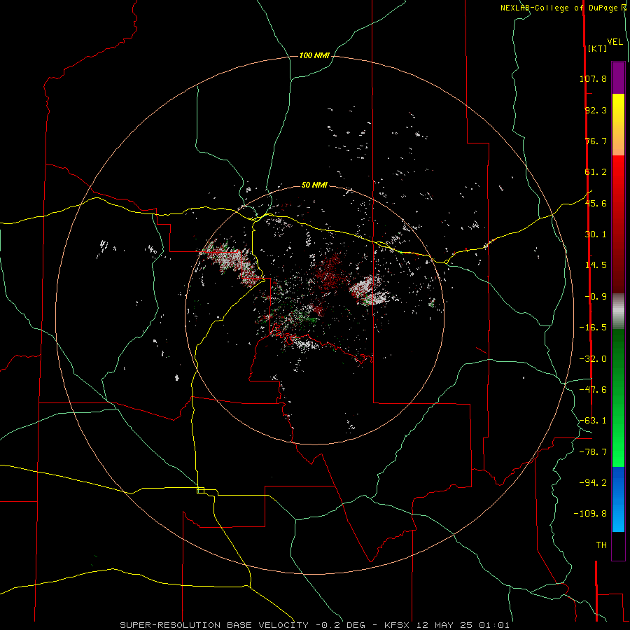Select the -0.9 velocity scale value

(x=596, y=297)
